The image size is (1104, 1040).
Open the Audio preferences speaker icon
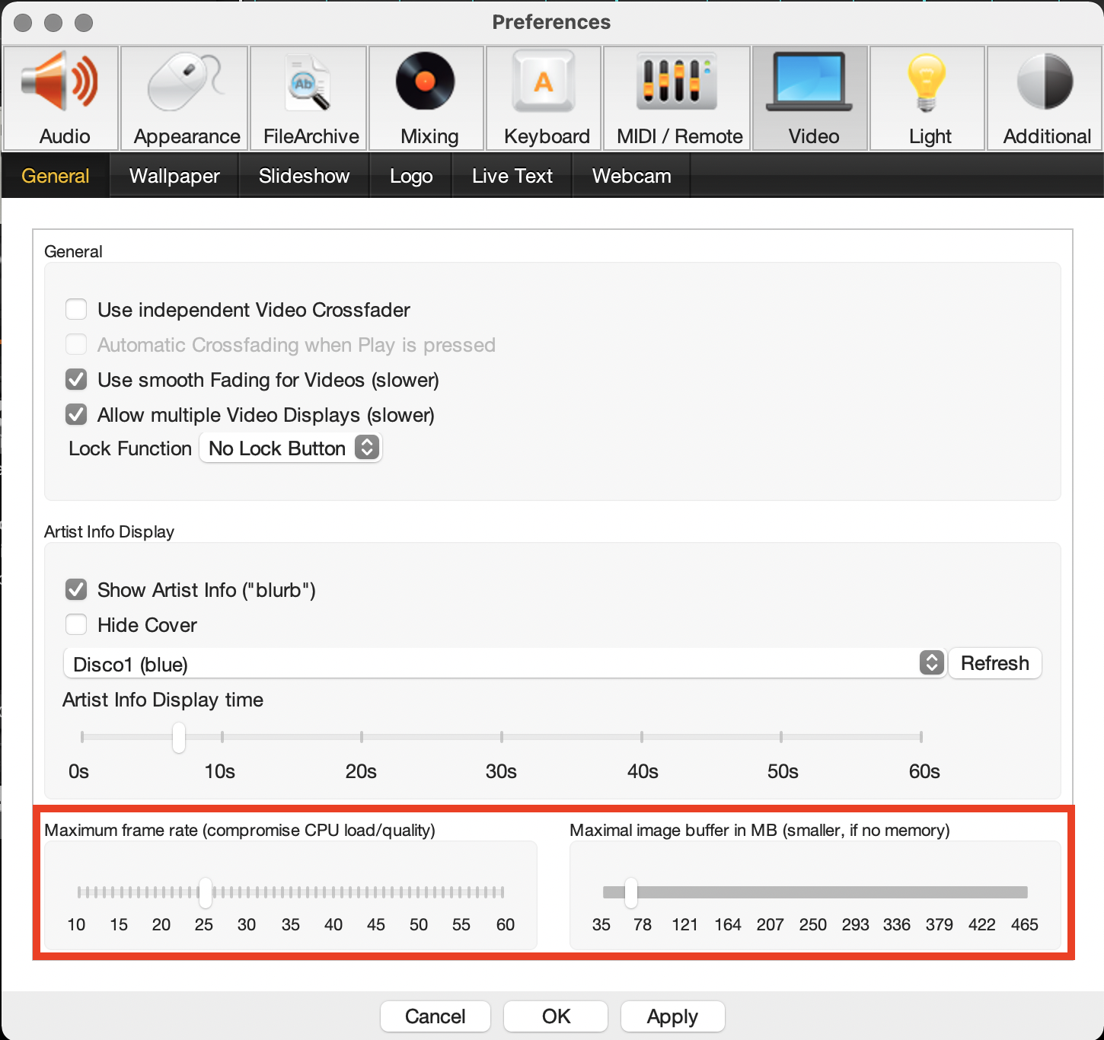tap(61, 84)
